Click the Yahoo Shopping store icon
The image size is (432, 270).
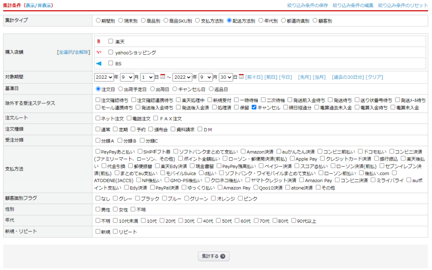[x=99, y=53]
